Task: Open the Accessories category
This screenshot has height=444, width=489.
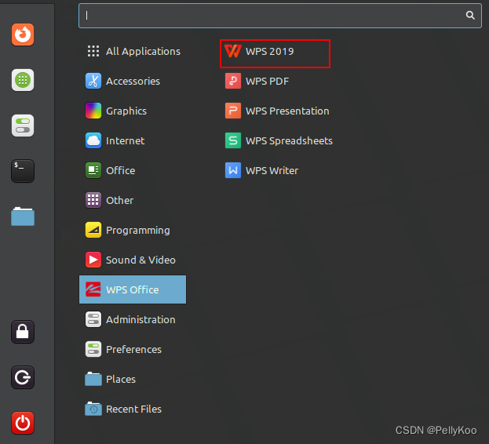Action: [x=133, y=82]
